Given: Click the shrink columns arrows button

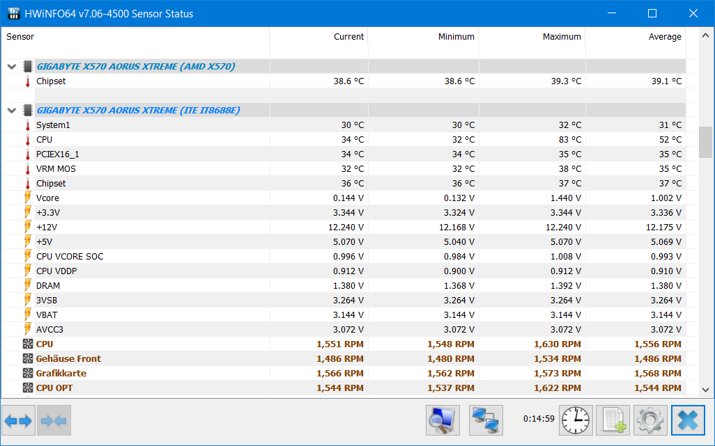Looking at the screenshot, I should coord(54,420).
